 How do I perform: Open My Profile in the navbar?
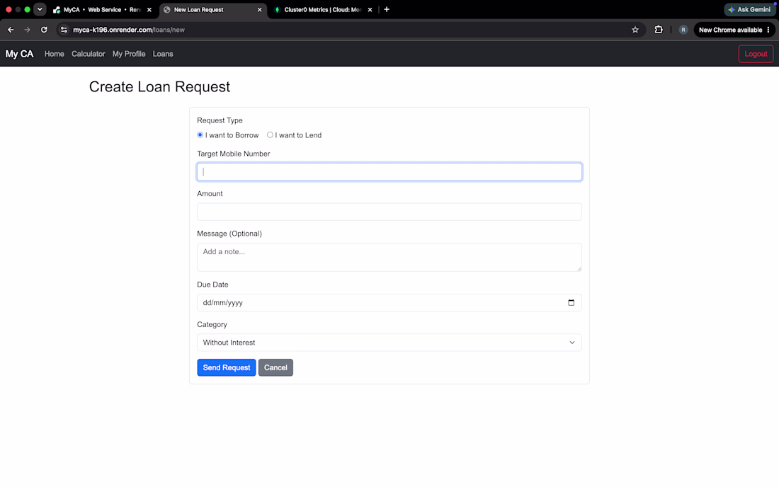pos(129,54)
